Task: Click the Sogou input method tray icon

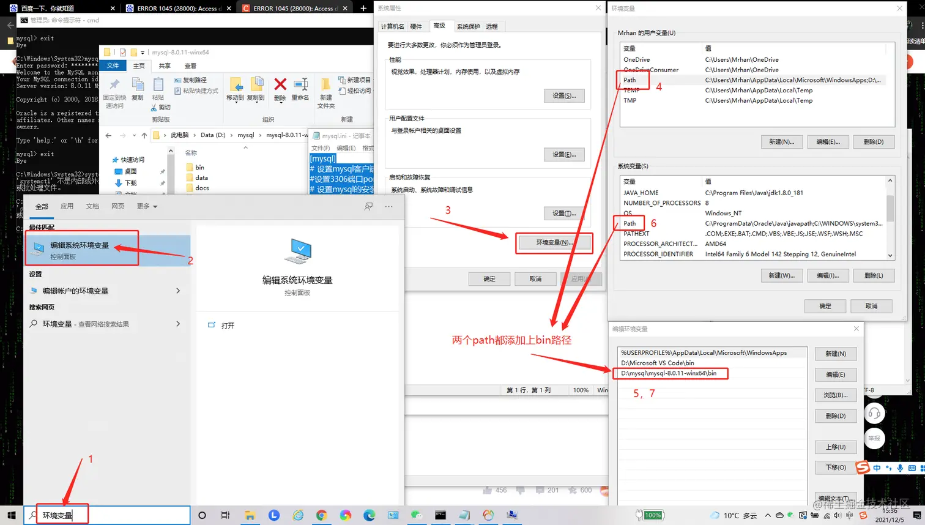Action: [863, 515]
